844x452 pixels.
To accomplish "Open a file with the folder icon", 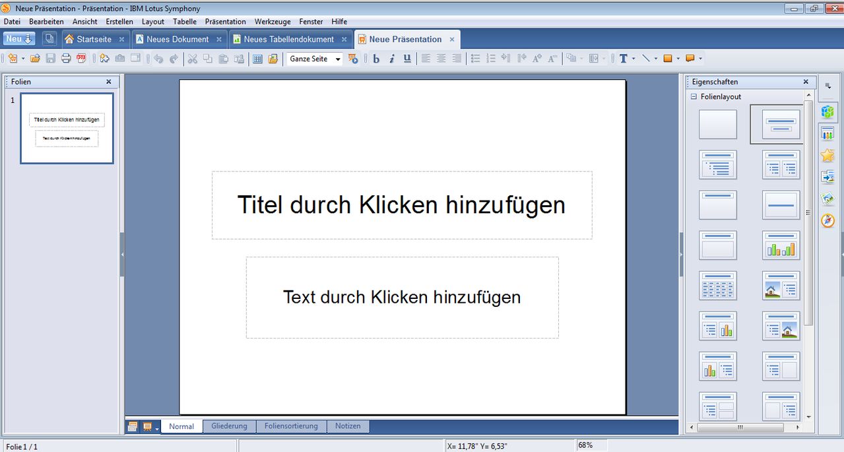I will [x=35, y=59].
